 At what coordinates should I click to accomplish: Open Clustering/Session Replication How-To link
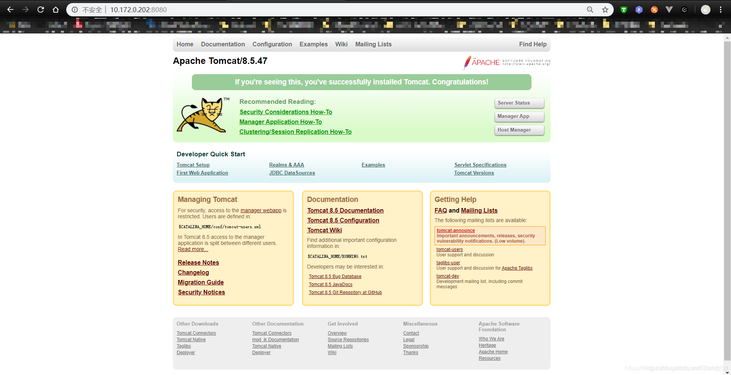click(295, 132)
